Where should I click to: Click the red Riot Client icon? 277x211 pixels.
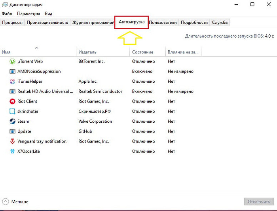12,101
